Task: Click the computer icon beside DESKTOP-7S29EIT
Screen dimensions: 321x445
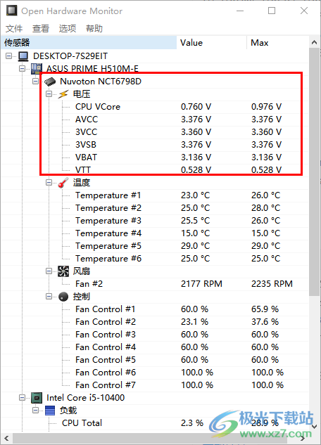Action: [23, 56]
